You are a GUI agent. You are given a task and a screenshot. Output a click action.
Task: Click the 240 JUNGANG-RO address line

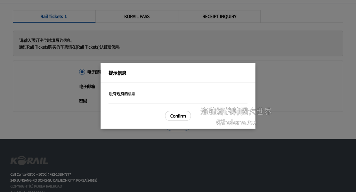pyautogui.click(x=54, y=180)
